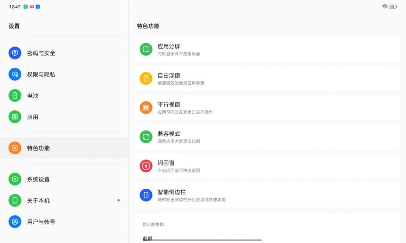This screenshot has width=406, height=243.
Task: Select the 兼容模式 compatibility mode icon
Action: (x=145, y=137)
